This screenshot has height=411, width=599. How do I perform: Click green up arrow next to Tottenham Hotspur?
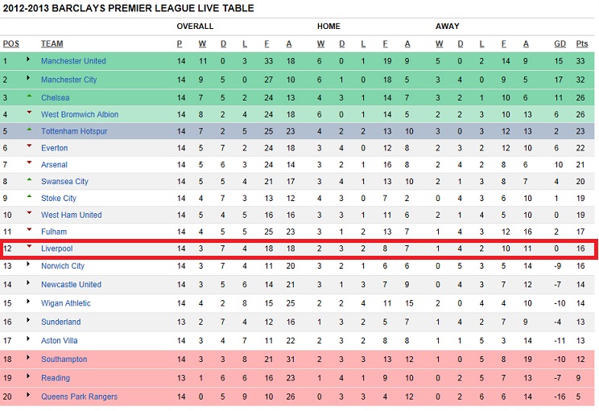(x=29, y=129)
